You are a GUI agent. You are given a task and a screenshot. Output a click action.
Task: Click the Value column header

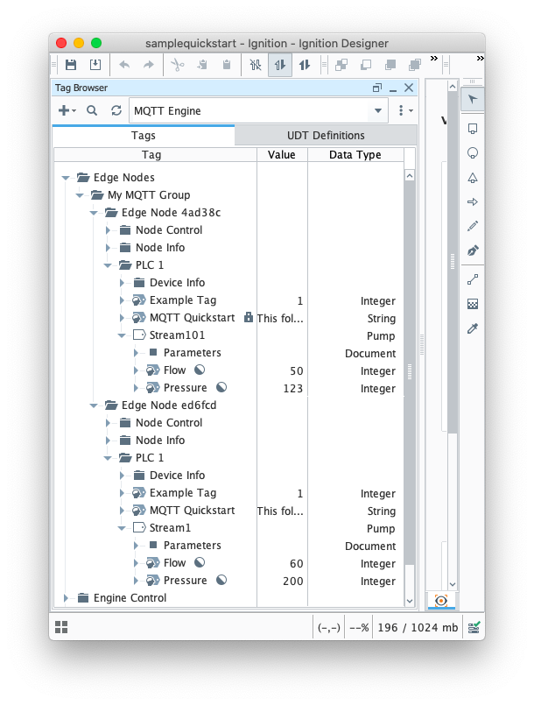click(x=282, y=155)
